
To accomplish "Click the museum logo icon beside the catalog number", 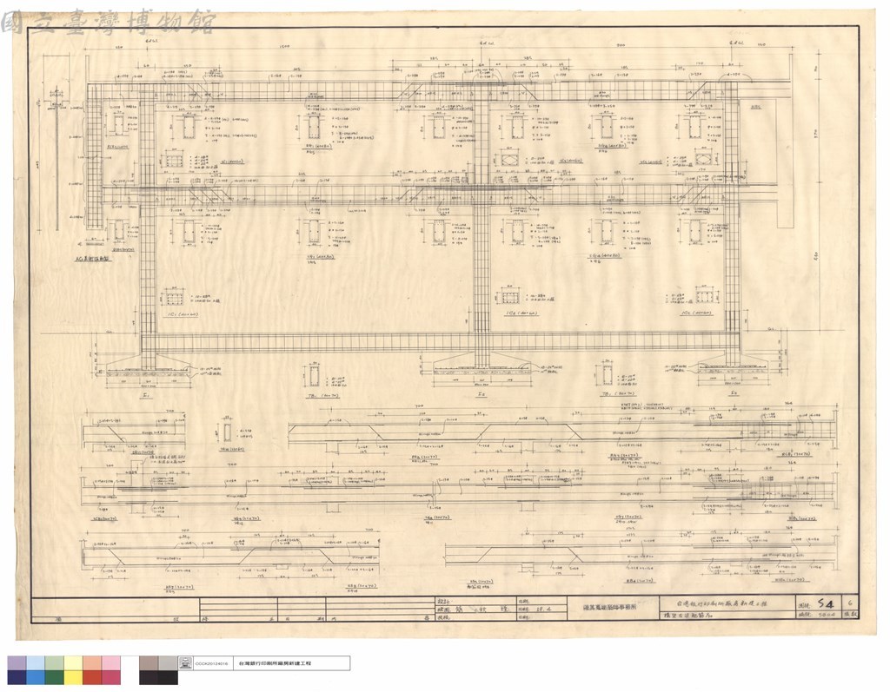I will (x=185, y=663).
